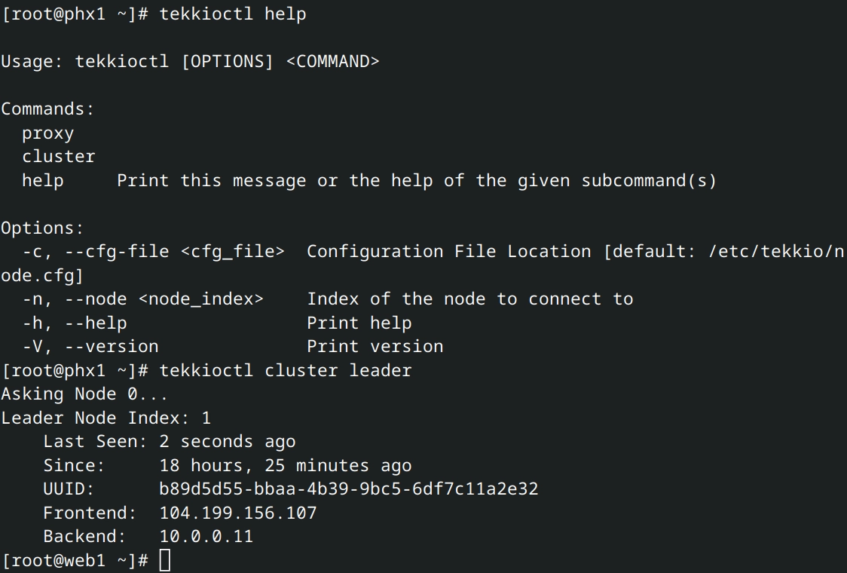The height and width of the screenshot is (573, 847).
Task: Click the Backend IP 10.0.0.11
Action: tap(206, 537)
